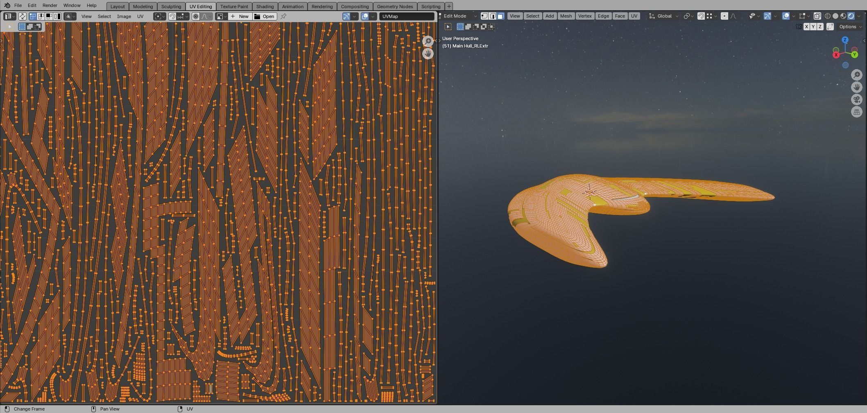Image resolution: width=867 pixels, height=413 pixels.
Task: Open UV editor View menu
Action: 86,16
